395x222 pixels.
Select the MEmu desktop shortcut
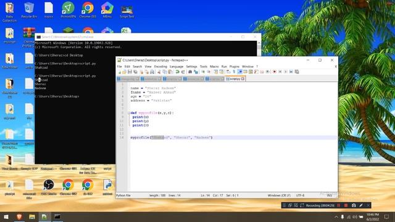[x=107, y=10]
